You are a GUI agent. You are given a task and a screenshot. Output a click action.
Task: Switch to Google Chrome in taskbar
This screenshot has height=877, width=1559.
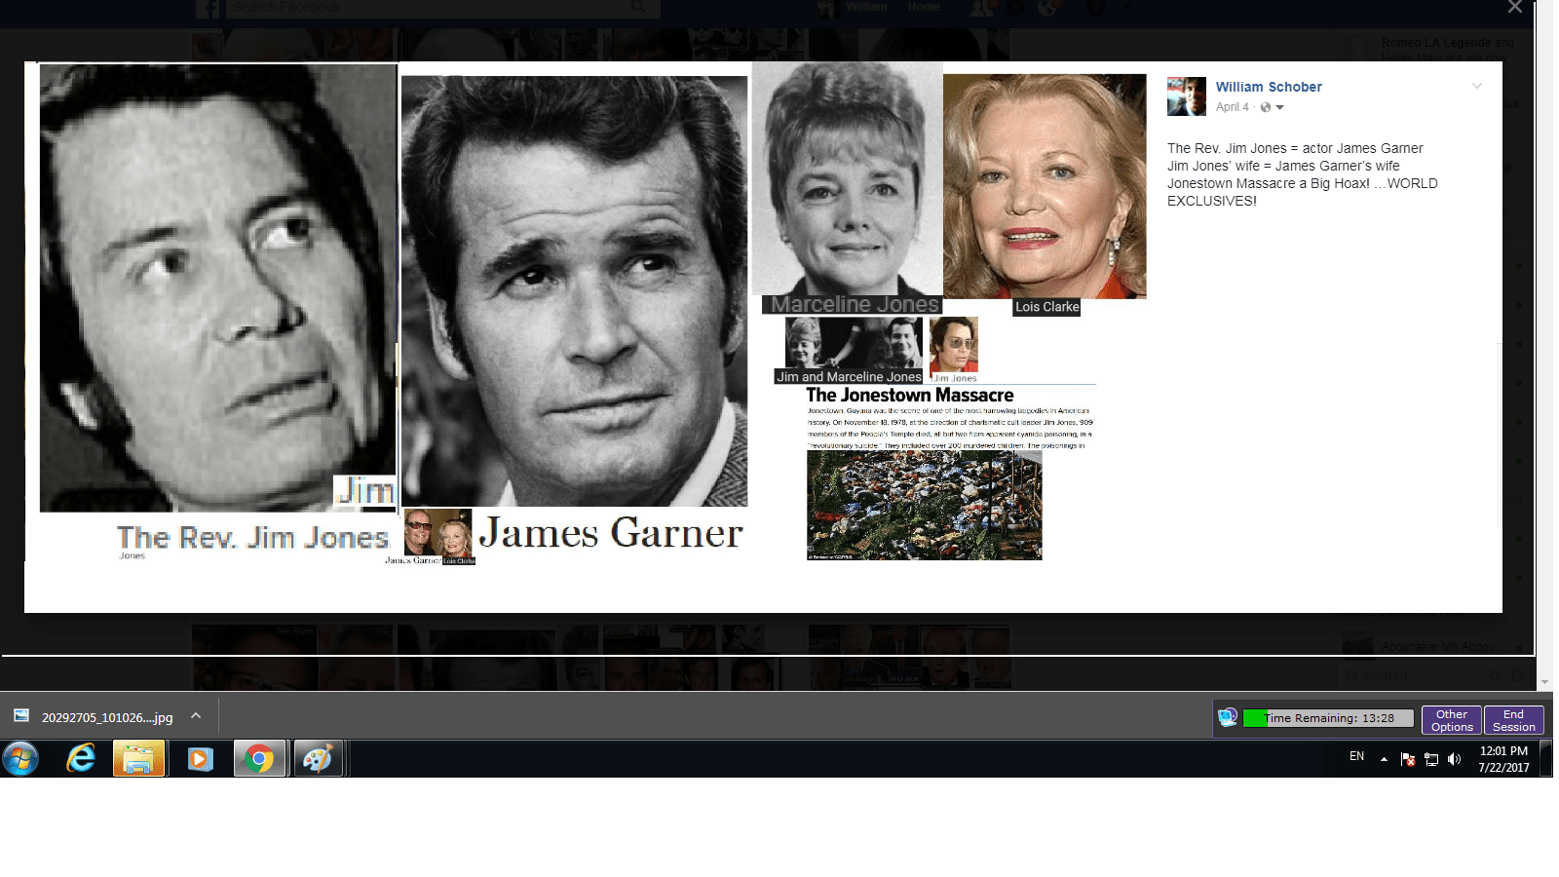tap(259, 758)
